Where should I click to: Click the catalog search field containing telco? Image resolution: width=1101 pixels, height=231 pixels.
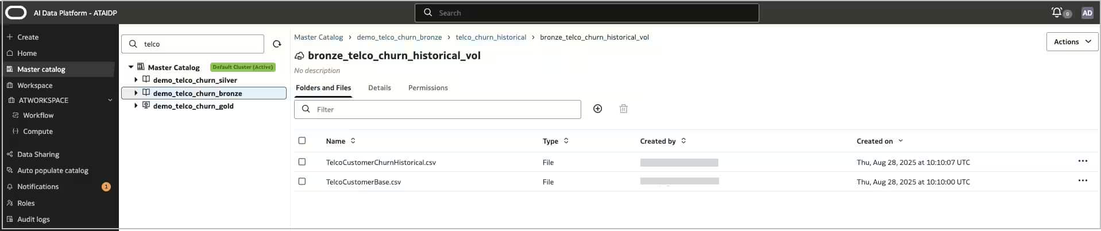(x=193, y=44)
